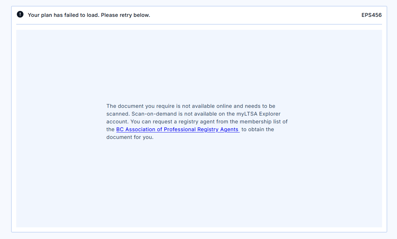Click the BC Association of Professional Registry Agents link
The image size is (397, 239).
[178, 130]
